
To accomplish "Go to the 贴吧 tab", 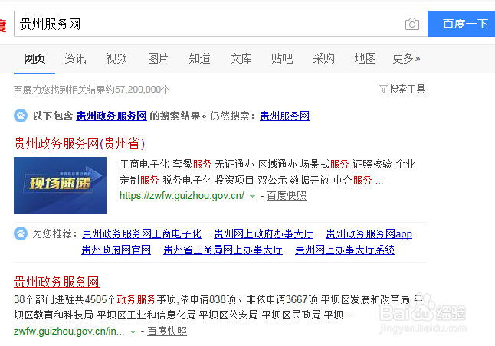I will click(282, 59).
